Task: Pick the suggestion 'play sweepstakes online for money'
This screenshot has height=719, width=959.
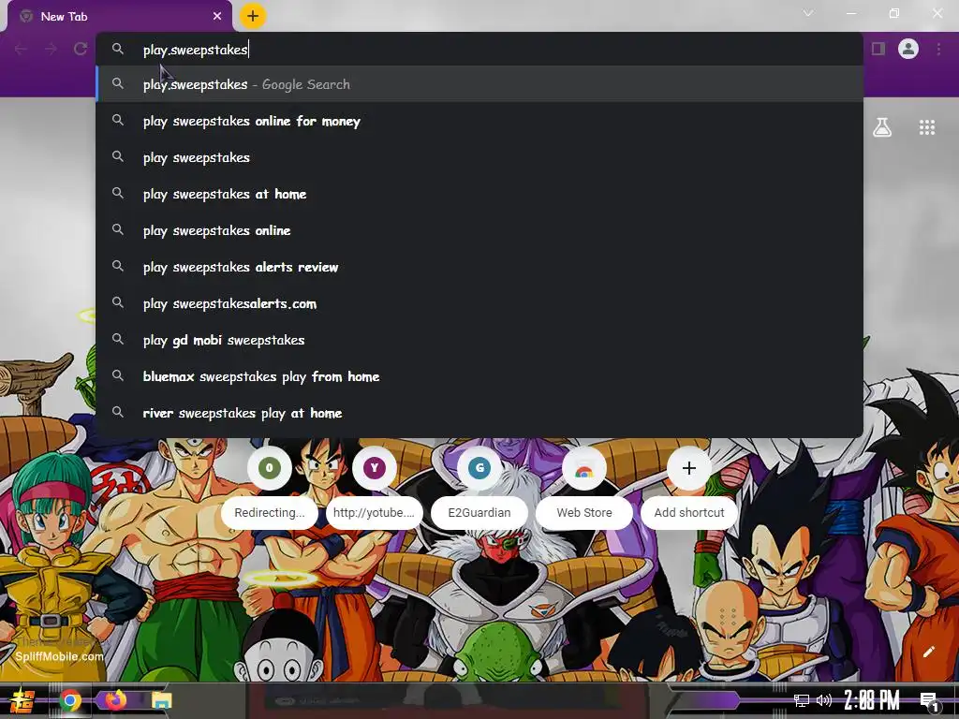Action: 479,121
